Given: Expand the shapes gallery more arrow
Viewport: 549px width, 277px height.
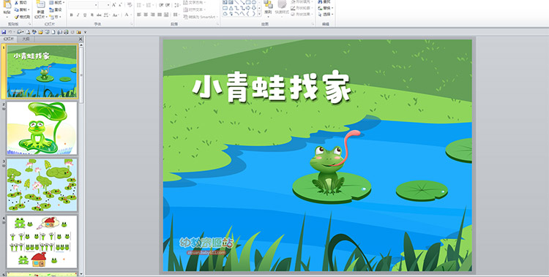Looking at the screenshot, I should coord(259,14).
